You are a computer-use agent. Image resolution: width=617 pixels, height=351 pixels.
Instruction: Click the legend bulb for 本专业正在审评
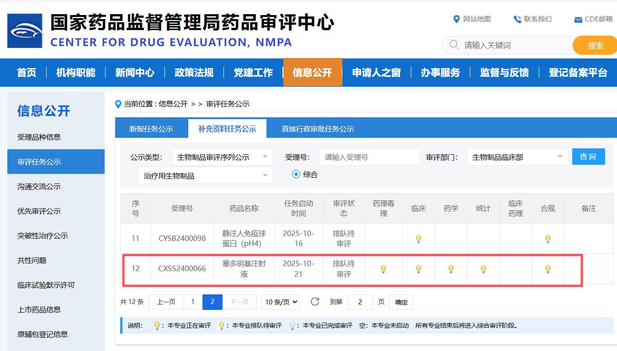point(157,326)
